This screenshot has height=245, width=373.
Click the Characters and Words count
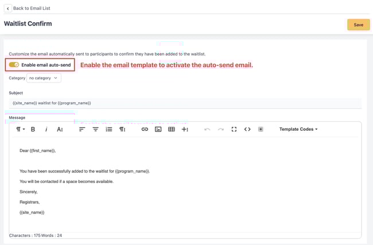point(36,235)
